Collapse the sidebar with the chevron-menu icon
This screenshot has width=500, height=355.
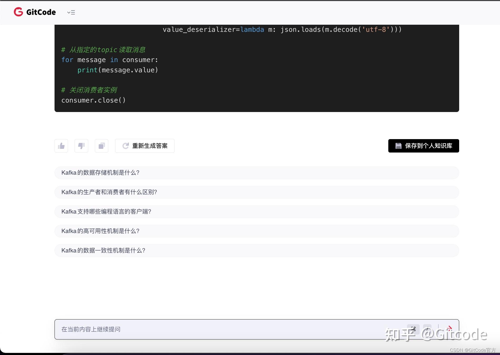tap(70, 12)
